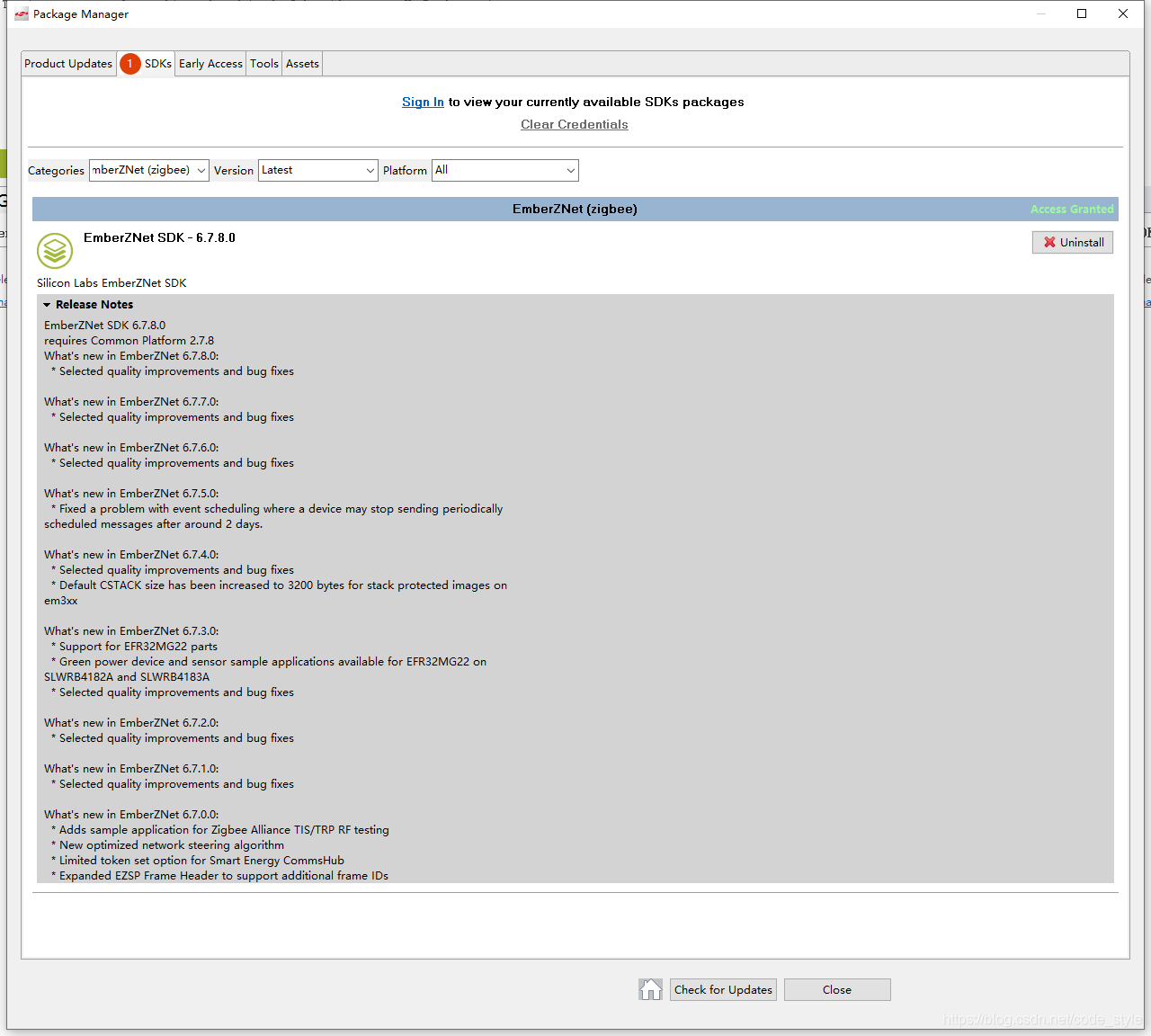Minimize the Package Manager window

(1041, 13)
